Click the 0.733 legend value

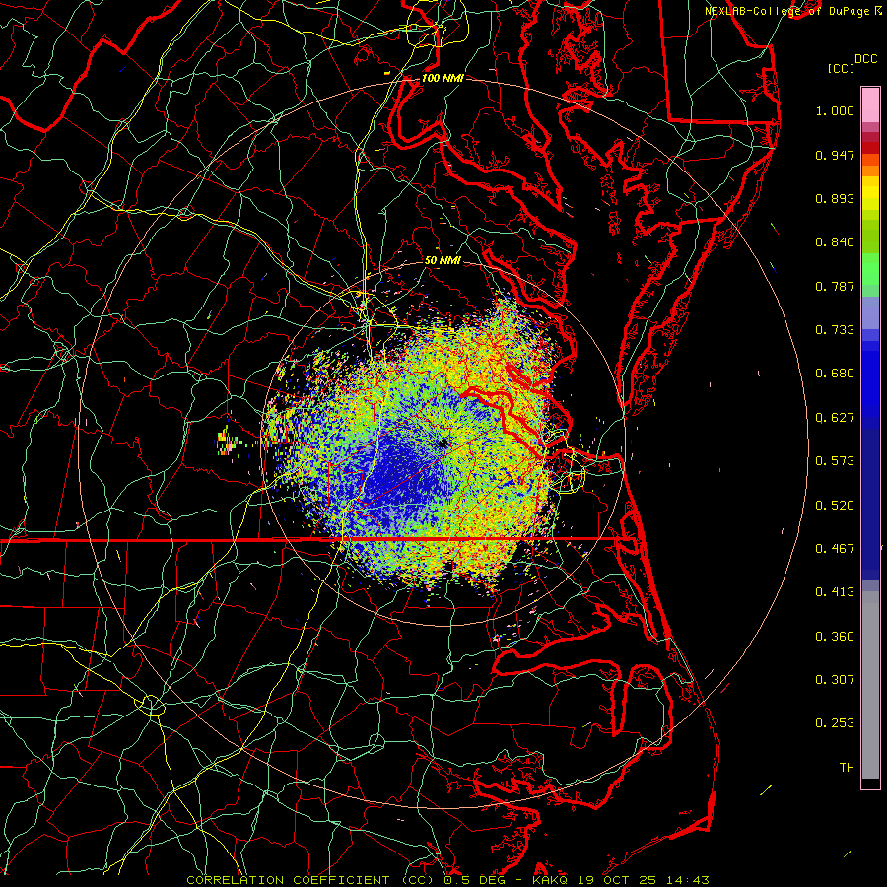coord(835,330)
